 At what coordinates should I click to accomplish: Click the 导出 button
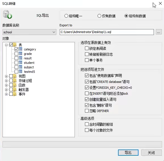pos(128,153)
